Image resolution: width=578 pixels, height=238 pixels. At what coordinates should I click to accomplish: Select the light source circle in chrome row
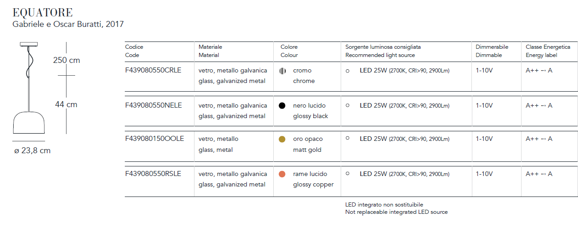pos(348,71)
